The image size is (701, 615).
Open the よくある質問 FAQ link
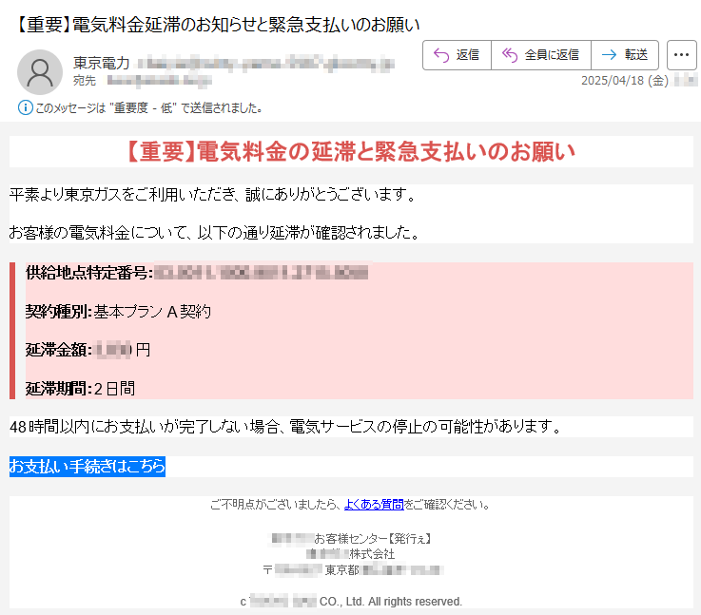pos(374,505)
